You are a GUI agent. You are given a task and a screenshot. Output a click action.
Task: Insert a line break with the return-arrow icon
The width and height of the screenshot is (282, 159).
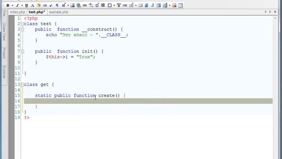[x=51, y=5]
